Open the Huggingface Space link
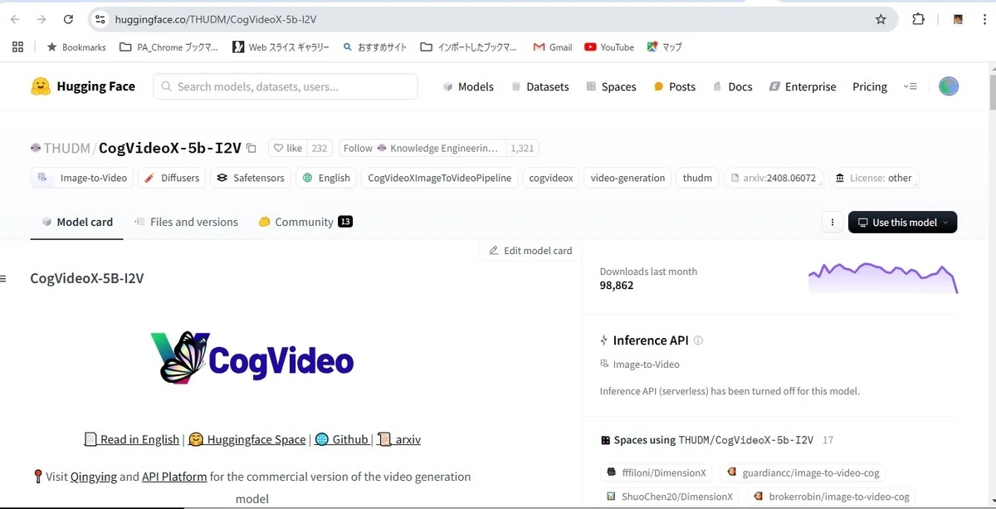 pyautogui.click(x=247, y=439)
